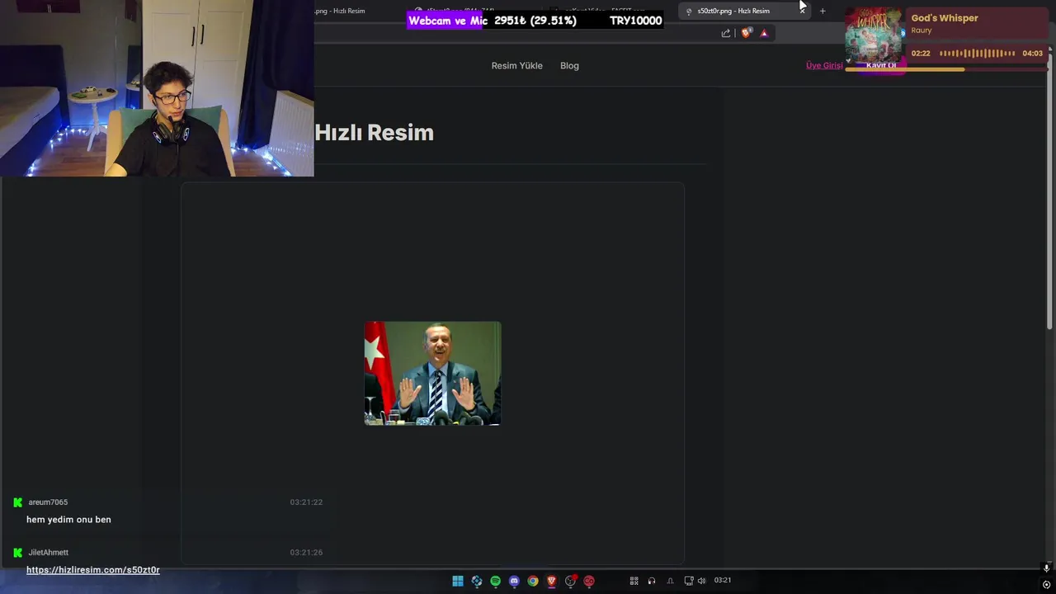
Task: Click the taskbar clock 03:21
Action: tap(723, 580)
